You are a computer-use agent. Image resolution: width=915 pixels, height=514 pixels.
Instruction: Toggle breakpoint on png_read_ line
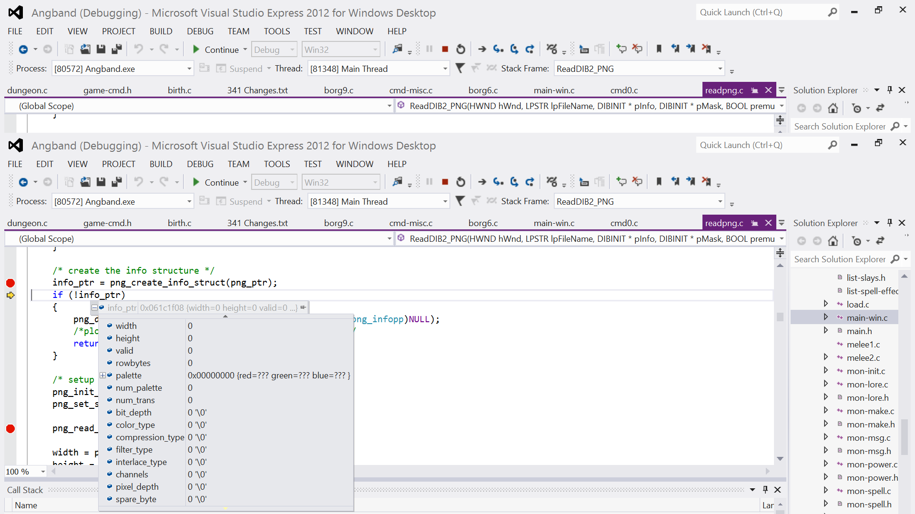(x=10, y=429)
